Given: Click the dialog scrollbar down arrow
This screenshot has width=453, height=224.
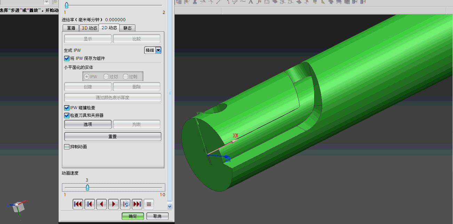Looking at the screenshot, I should pos(170,206).
